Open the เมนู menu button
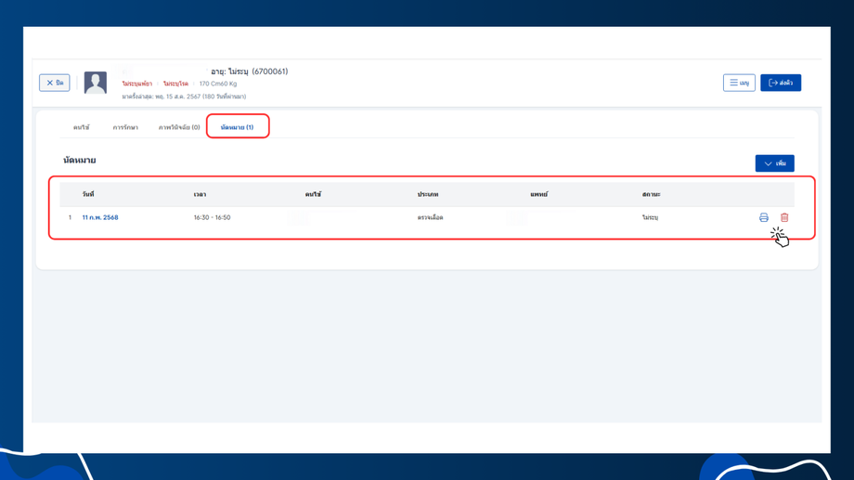The image size is (854, 480). click(x=739, y=83)
